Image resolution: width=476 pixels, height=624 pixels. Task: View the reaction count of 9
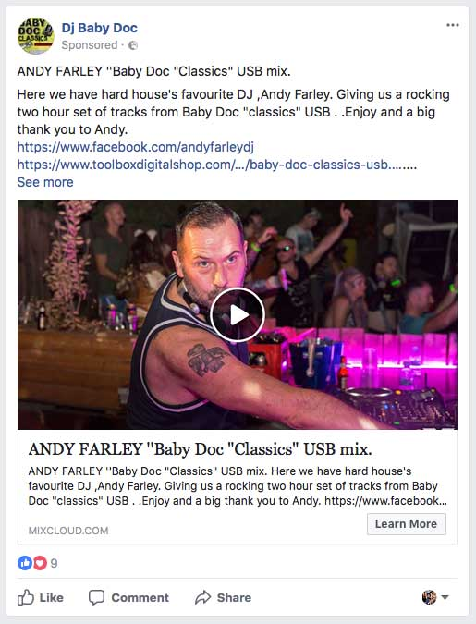pyautogui.click(x=55, y=563)
